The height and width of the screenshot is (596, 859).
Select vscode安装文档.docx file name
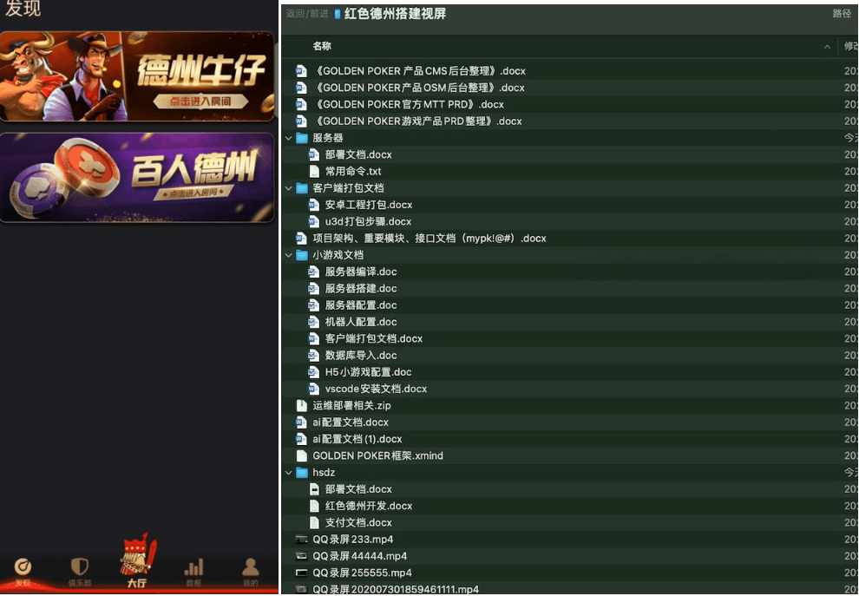point(376,389)
